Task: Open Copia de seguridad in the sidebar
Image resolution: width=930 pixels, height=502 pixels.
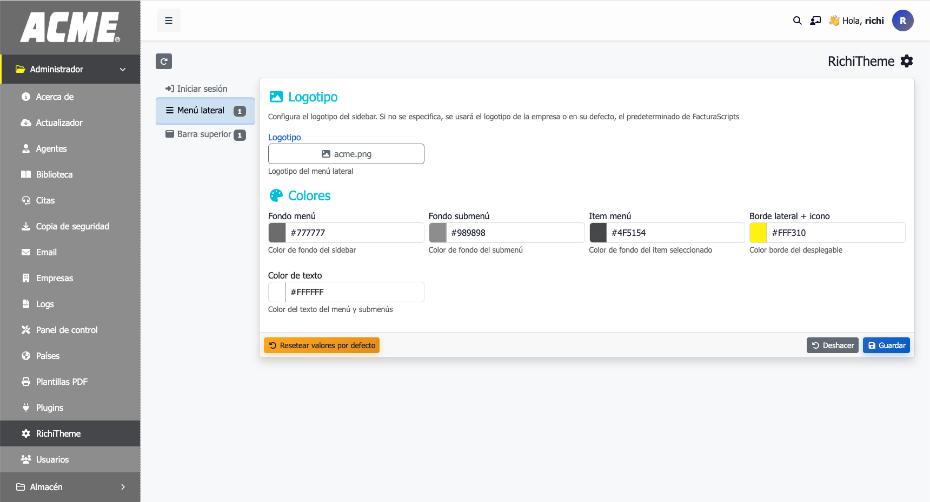Action: 72,226
